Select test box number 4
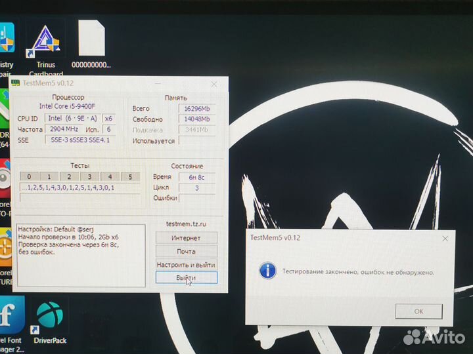This screenshot has width=473, height=354. pyautogui.click(x=110, y=177)
